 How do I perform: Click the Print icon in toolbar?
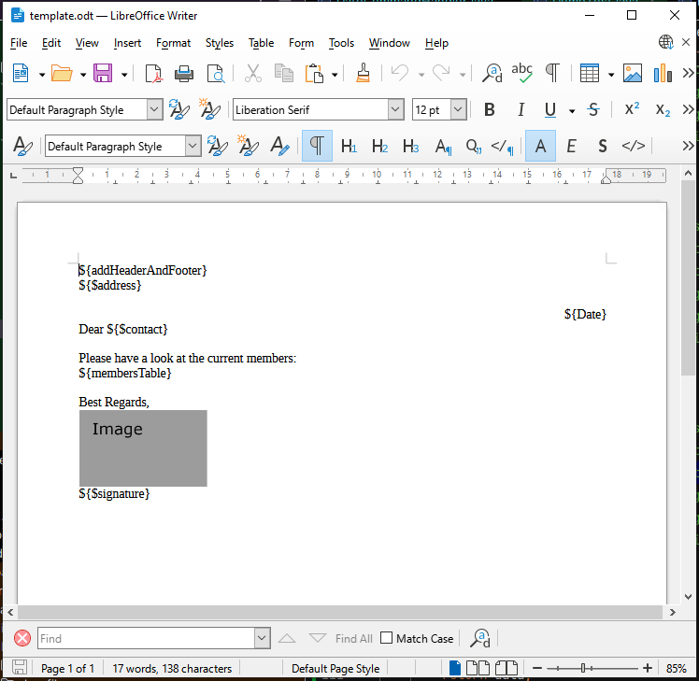coord(184,74)
